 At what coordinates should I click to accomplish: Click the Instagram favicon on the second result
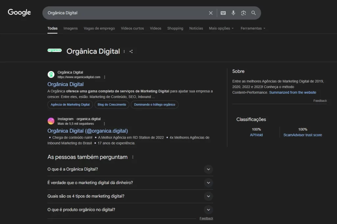click(x=51, y=121)
